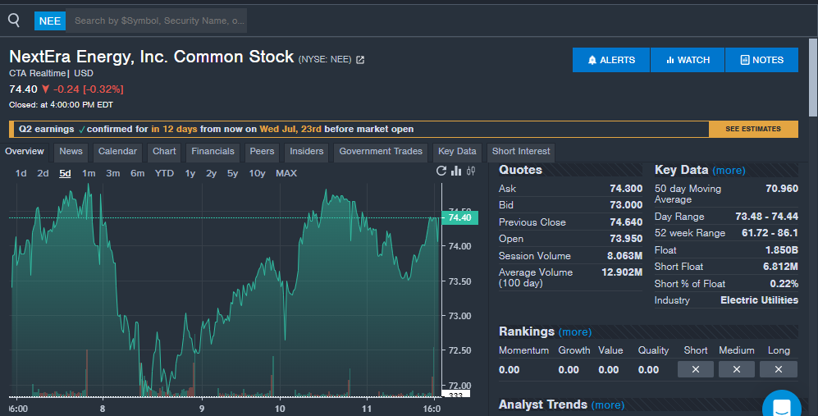Open the Insiders tab
The height and width of the screenshot is (416, 818).
coord(307,151)
